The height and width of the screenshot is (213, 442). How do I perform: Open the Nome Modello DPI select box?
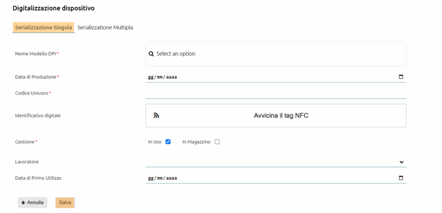(276, 54)
